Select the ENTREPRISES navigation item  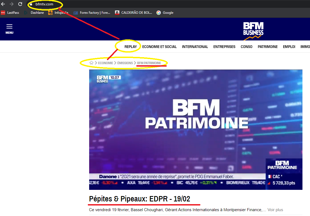[224, 47]
